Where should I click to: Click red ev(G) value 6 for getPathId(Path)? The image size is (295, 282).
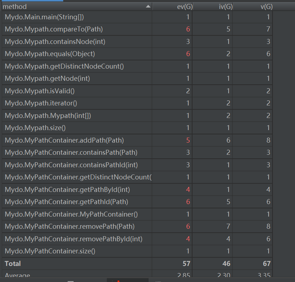pyautogui.click(x=188, y=202)
